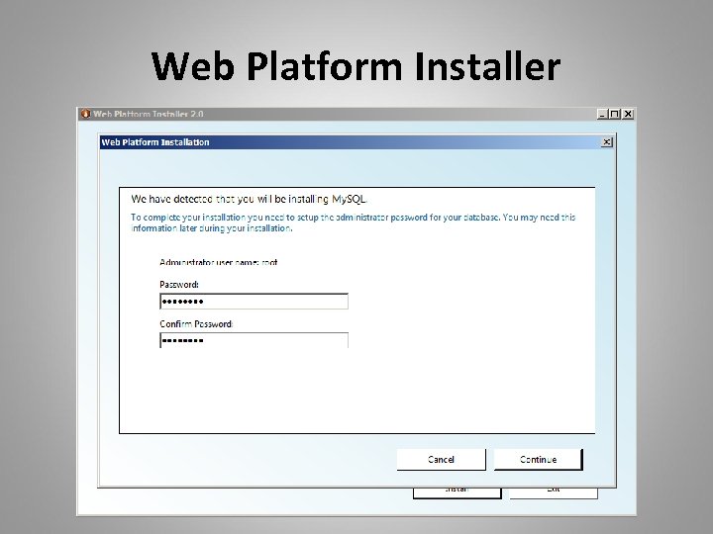The image size is (713, 534).
Task: Close the Web Platform Installation dialog
Action: (607, 142)
